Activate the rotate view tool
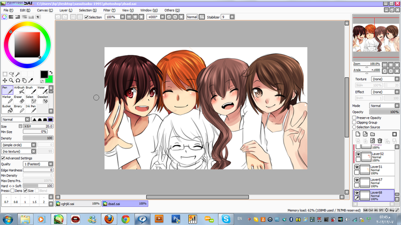 tap(18, 80)
